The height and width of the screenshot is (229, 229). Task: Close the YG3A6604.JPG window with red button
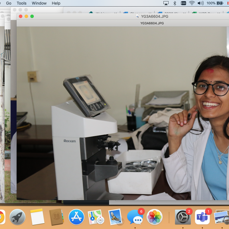click(21, 16)
